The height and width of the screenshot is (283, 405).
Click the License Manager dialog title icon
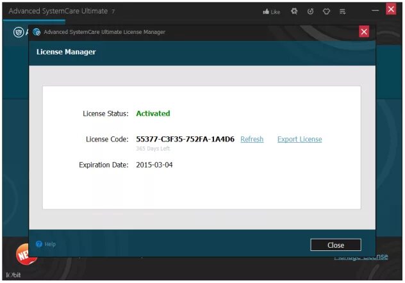[37, 32]
